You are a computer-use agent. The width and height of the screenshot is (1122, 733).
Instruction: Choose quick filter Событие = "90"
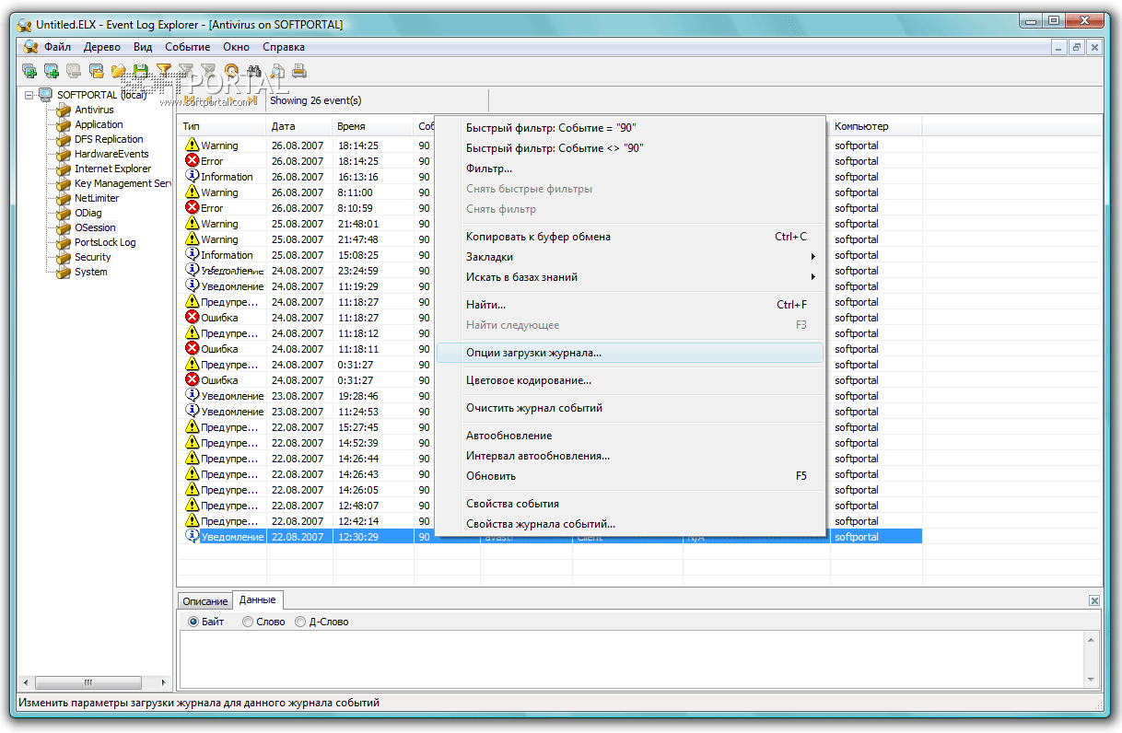click(630, 128)
